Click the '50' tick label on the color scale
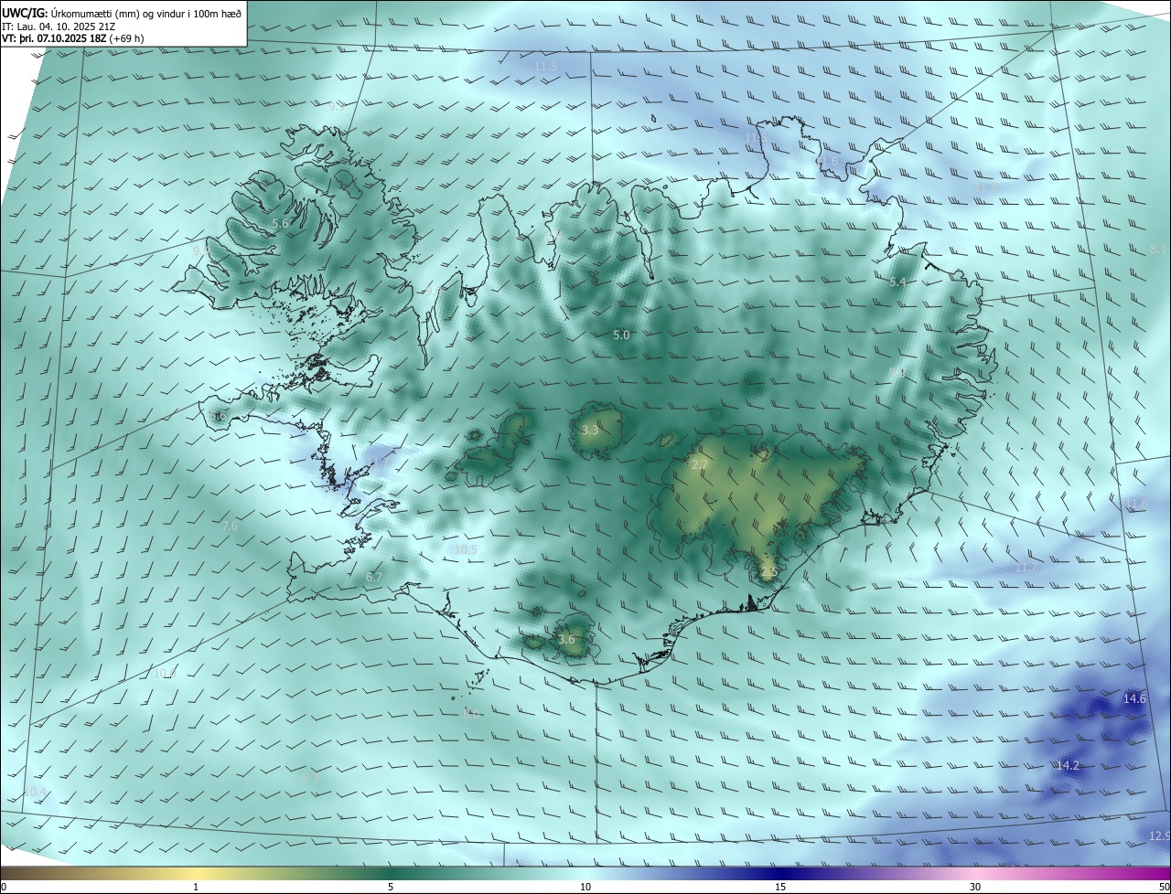Image resolution: width=1171 pixels, height=894 pixels. [x=1164, y=888]
